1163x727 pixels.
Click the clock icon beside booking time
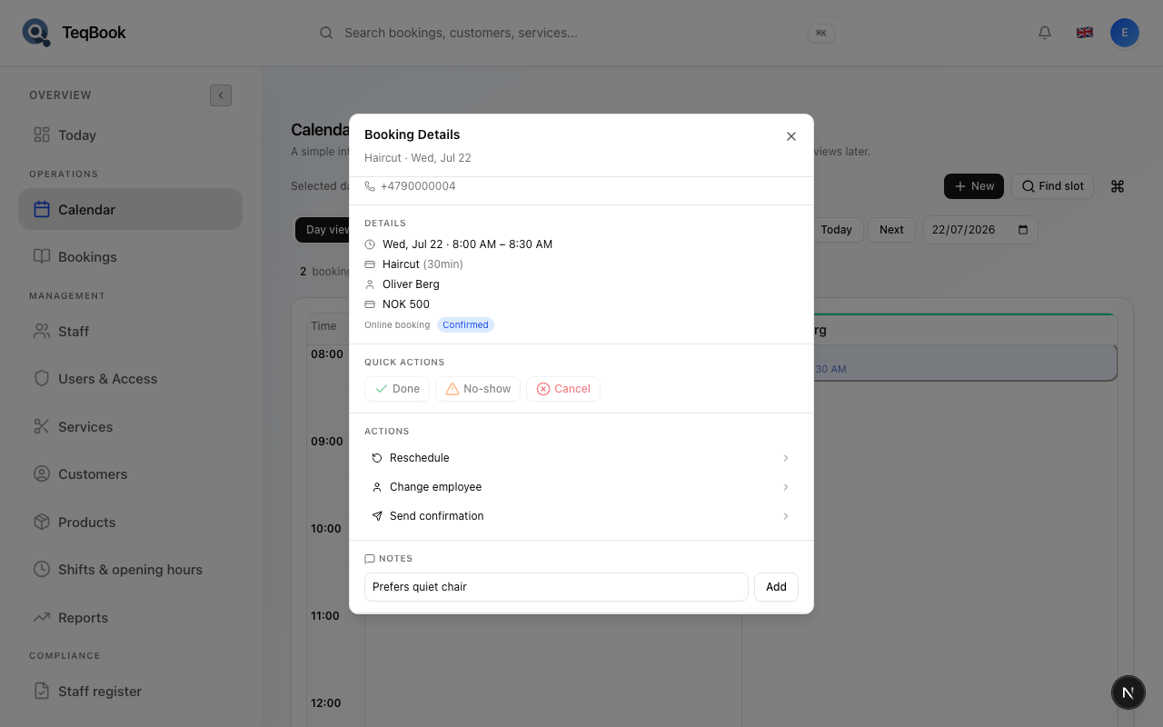[x=370, y=244]
